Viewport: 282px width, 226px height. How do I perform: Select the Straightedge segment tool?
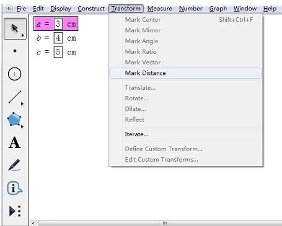[15, 97]
